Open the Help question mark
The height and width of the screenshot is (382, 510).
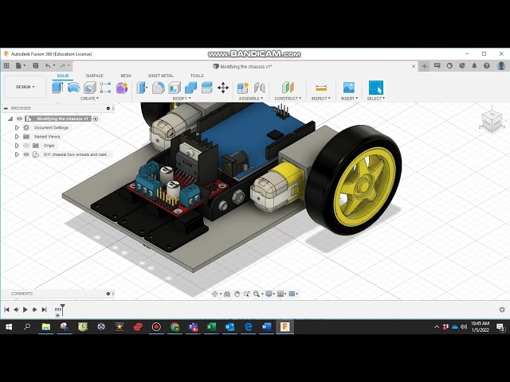(x=487, y=66)
